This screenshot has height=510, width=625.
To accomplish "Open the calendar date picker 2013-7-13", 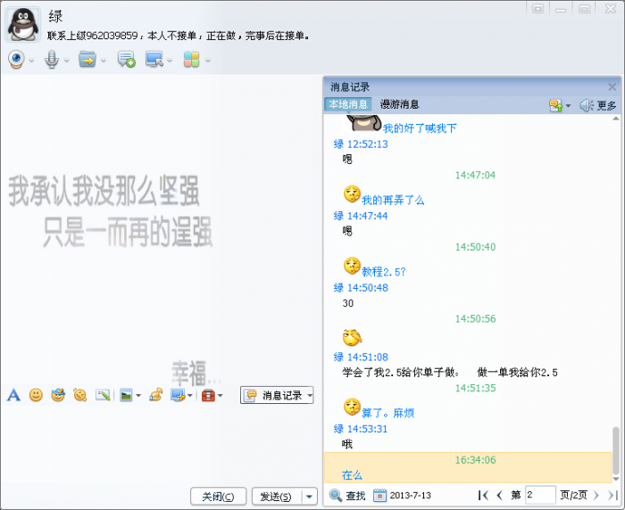I will [x=402, y=496].
